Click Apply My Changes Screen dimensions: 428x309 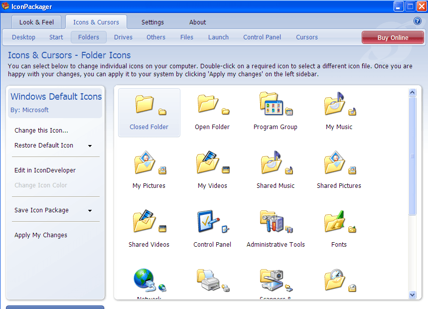pyautogui.click(x=40, y=235)
